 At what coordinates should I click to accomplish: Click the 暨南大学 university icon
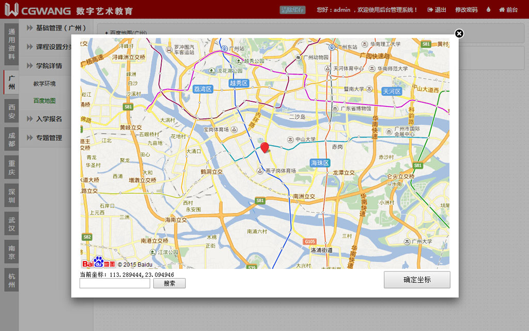369,89
